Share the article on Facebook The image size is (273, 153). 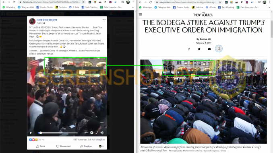pyautogui.click(x=189, y=49)
